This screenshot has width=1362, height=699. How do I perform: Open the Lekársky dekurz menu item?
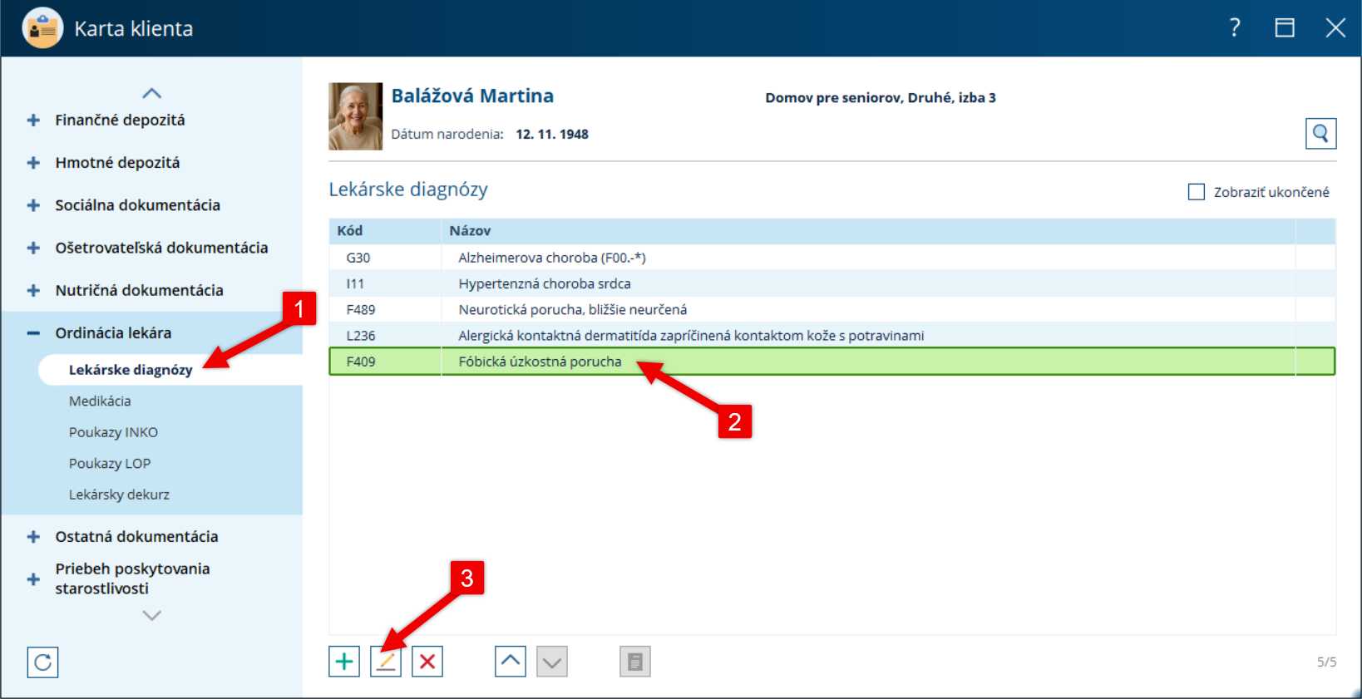tap(119, 495)
